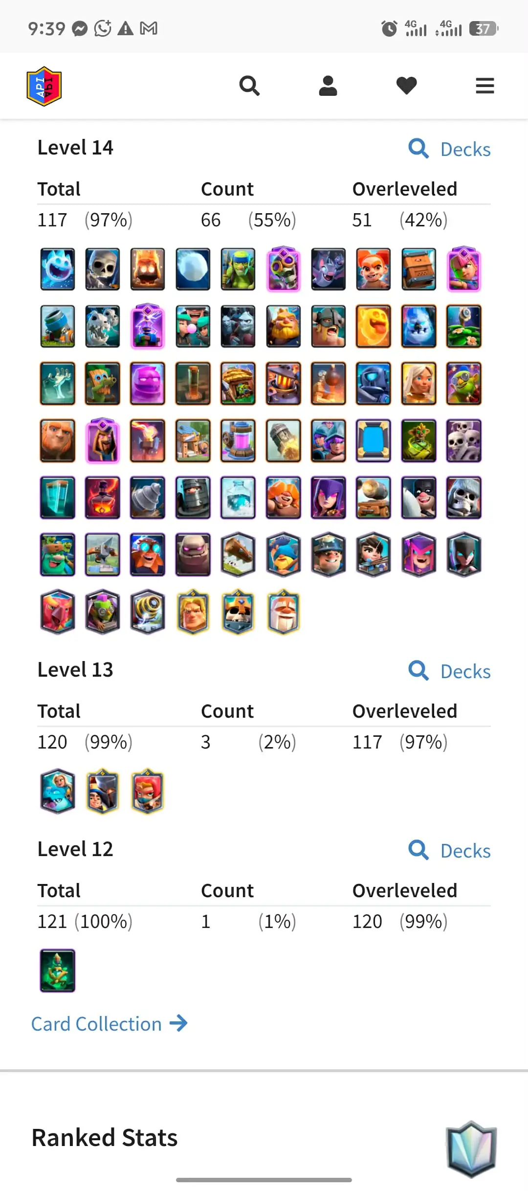Viewport: 528px width, 1191px height.
Task: Open Level 12 Decks search link
Action: pos(449,851)
